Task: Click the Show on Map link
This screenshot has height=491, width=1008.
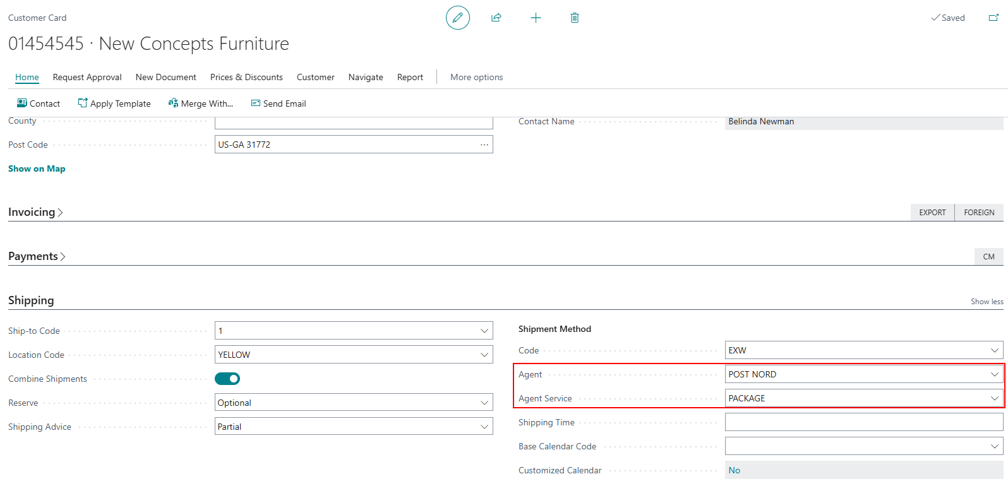Action: 37,169
